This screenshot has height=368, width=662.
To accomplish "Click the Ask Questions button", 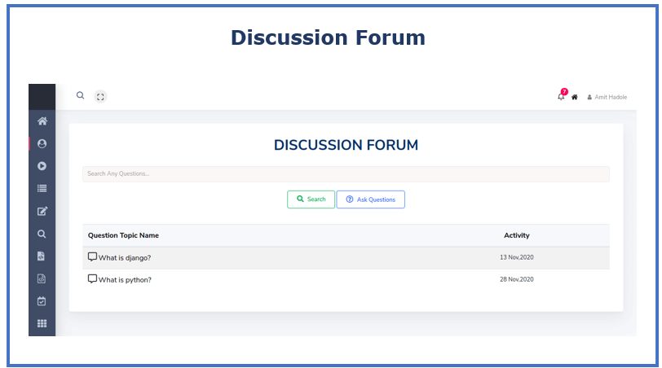I will [x=371, y=199].
